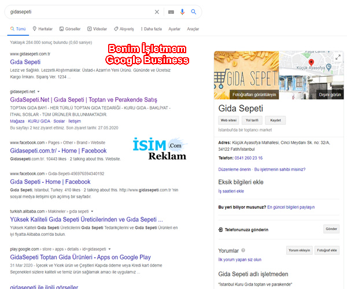This screenshot has height=289, width=347.
Task: Open the İletişim sitelink
Action: (x=75, y=121)
